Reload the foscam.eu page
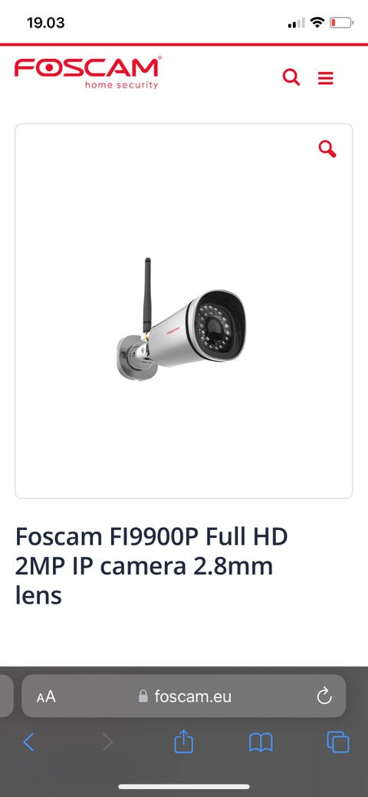 (324, 696)
